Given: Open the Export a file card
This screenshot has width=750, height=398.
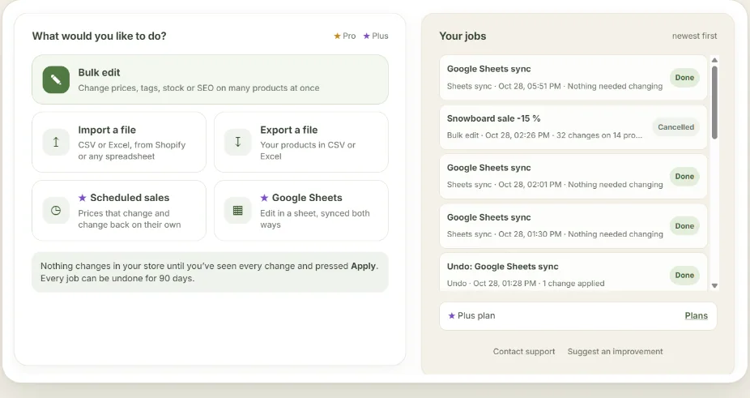Looking at the screenshot, I should click(300, 142).
